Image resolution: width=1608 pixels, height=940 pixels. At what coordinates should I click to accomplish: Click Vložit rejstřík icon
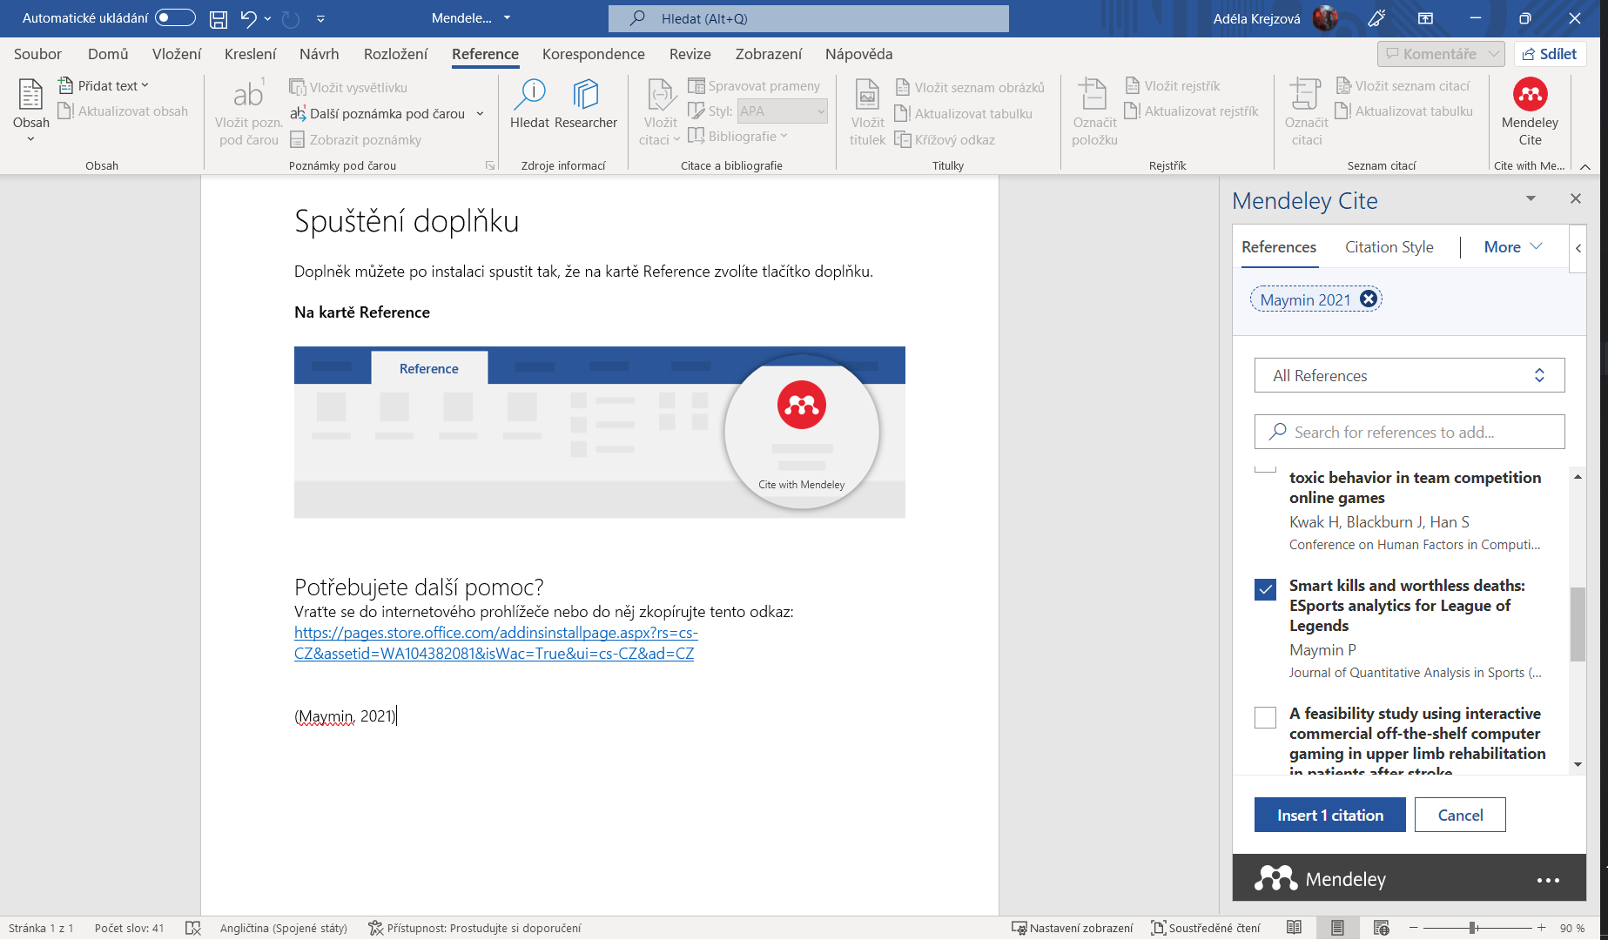point(1133,85)
